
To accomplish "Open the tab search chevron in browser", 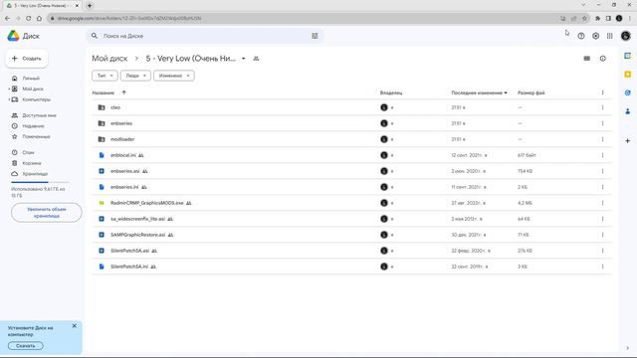I will 583,5.
